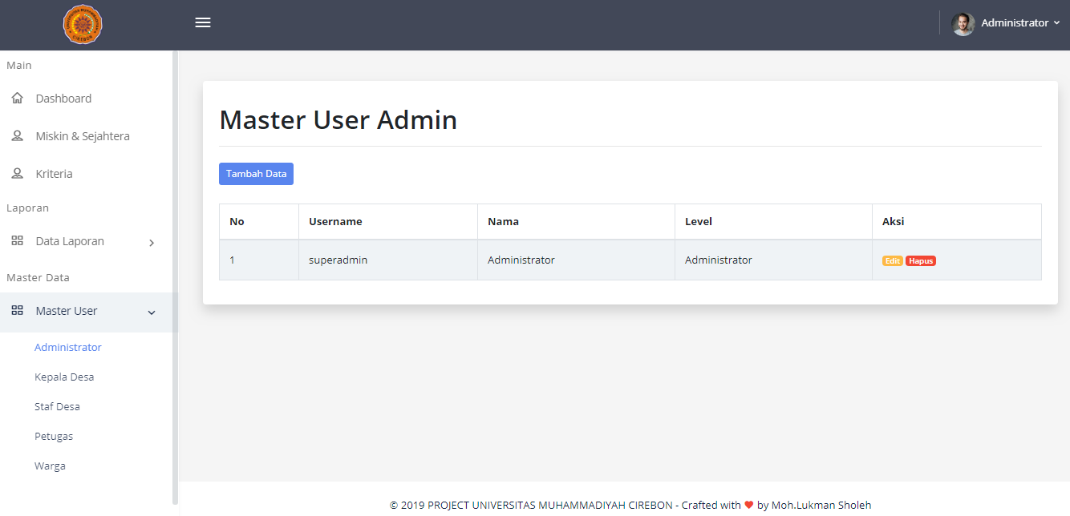Screen dimensions: 1070x516
Task: Open the Staf Desa submenu item
Action: (x=57, y=405)
